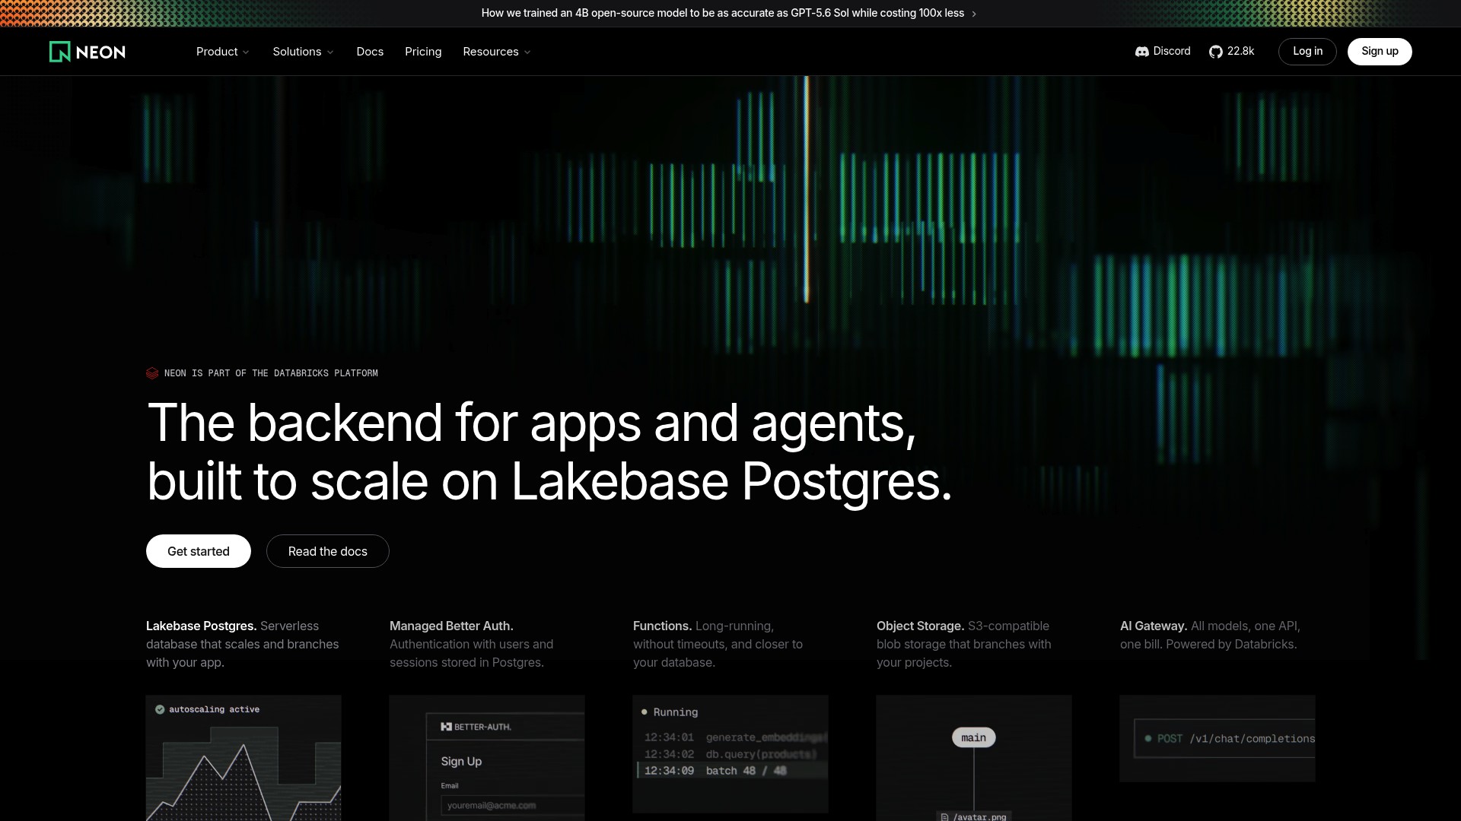Screen dimensions: 1461x821
Task: Open the Running functions log preview
Action: click(730, 754)
